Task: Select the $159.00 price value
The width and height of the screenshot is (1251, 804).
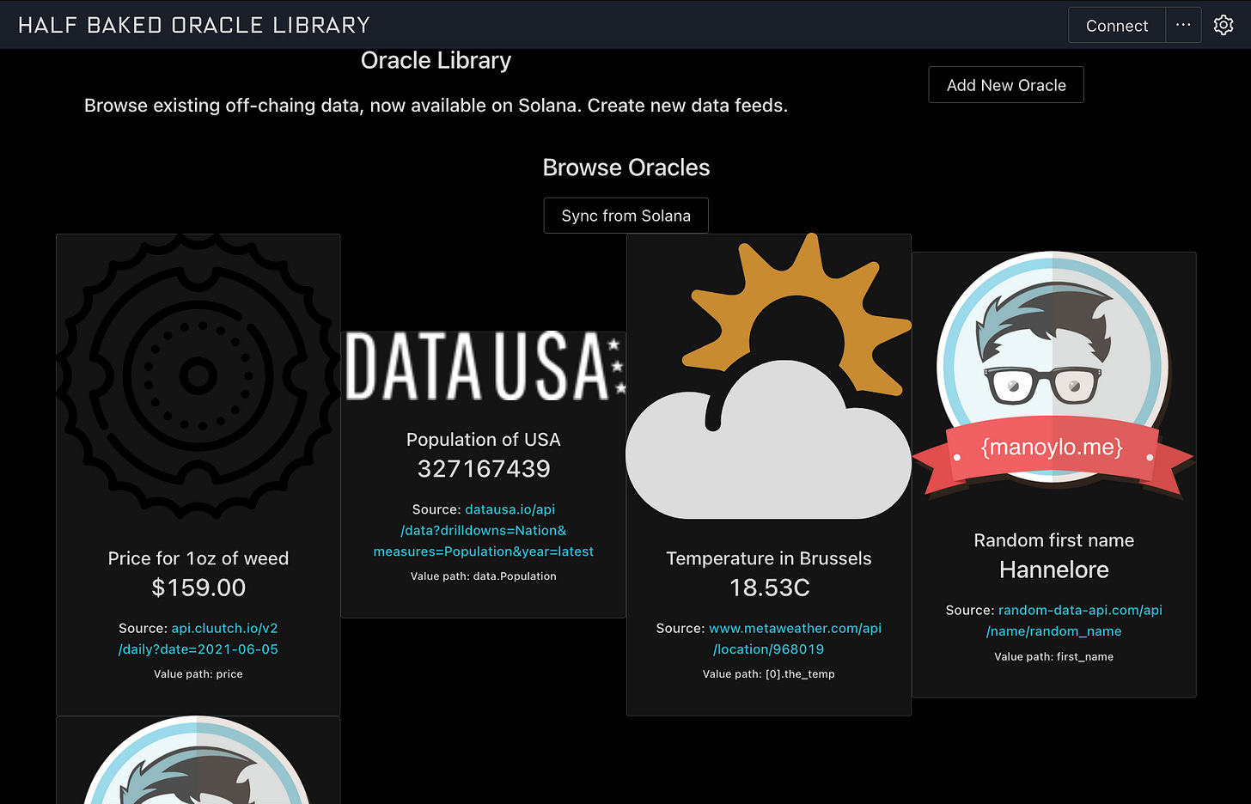Action: tap(198, 588)
